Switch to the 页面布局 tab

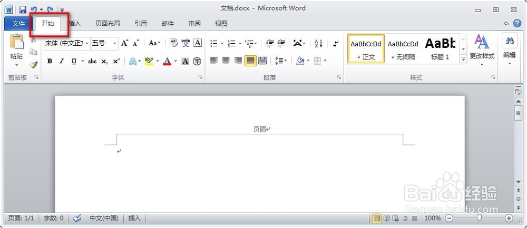(108, 24)
